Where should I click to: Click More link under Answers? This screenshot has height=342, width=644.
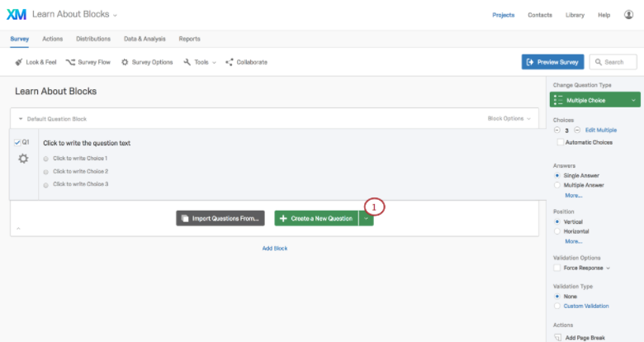pos(573,195)
